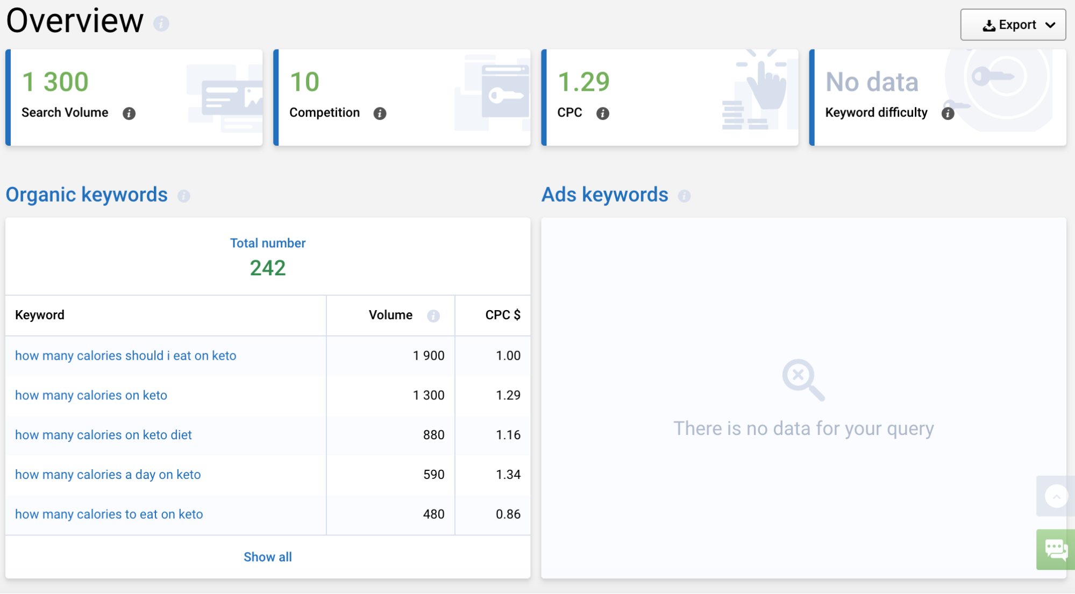
Task: View the Search Volume metric info
Action: pos(129,113)
